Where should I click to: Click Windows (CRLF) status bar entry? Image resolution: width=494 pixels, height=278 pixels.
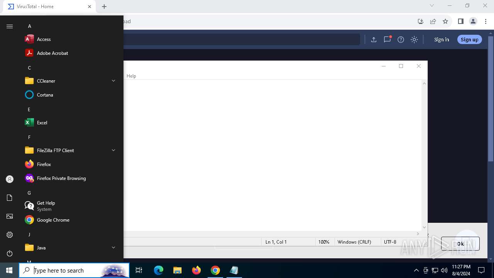tap(354, 242)
